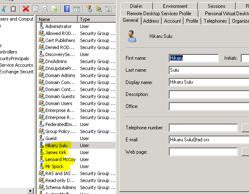Switch to the Account tab

tap(172, 21)
